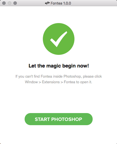The height and width of the screenshot is (144, 117).
Task: Select the word 'Extensions' in the instructions
Action: pos(51,82)
